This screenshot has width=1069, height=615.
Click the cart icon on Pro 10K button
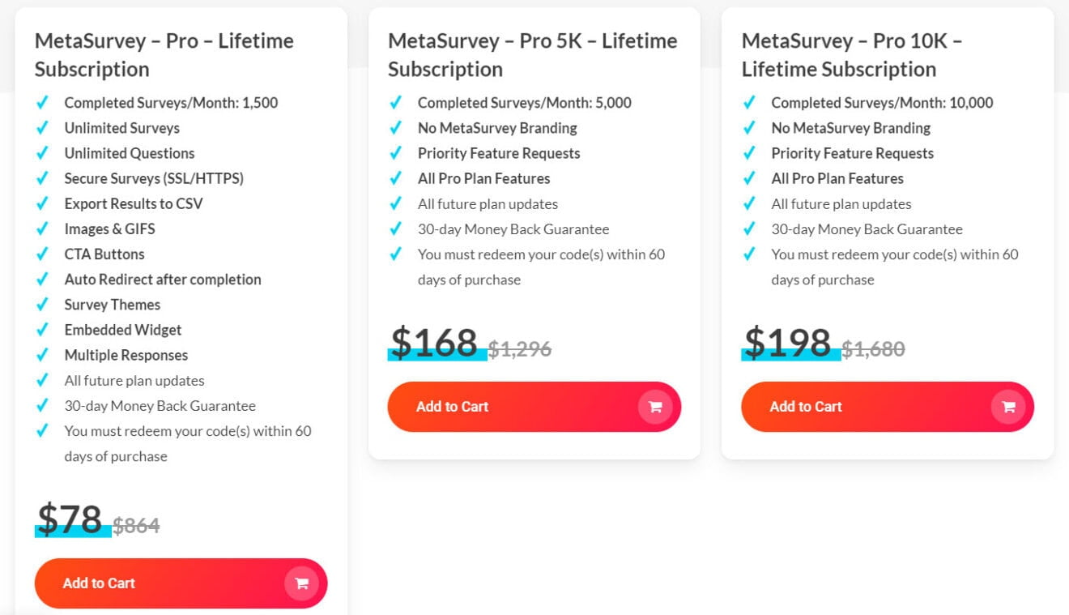1008,406
